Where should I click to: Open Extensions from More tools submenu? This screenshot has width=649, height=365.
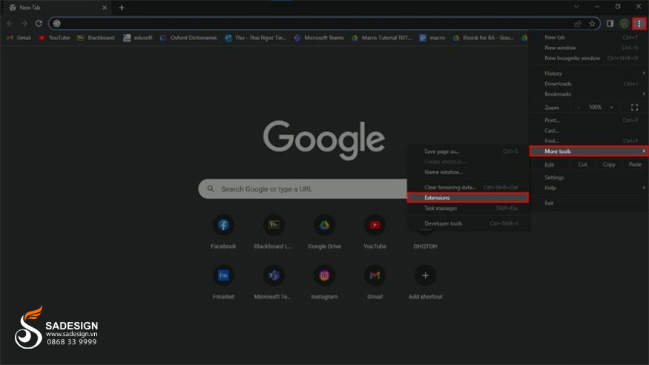point(468,198)
